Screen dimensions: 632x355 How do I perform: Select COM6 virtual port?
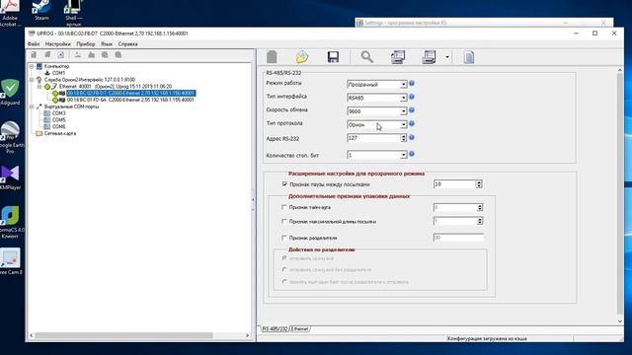(x=59, y=126)
